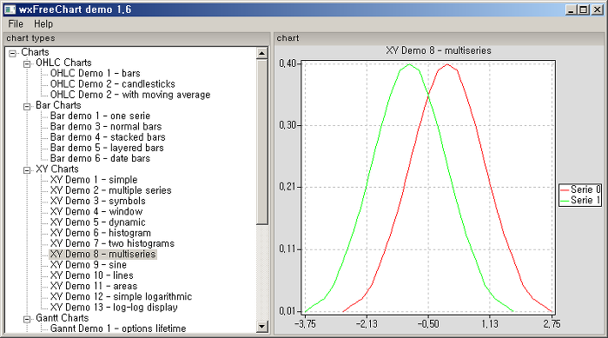Screen dimensions: 608x338
Task: Open XY Demo 12 - simple logarithmic
Action: [x=121, y=296]
